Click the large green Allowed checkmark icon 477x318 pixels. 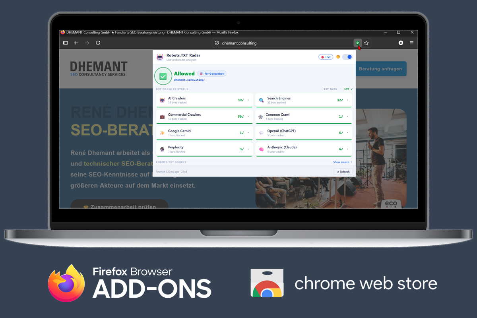(163, 76)
